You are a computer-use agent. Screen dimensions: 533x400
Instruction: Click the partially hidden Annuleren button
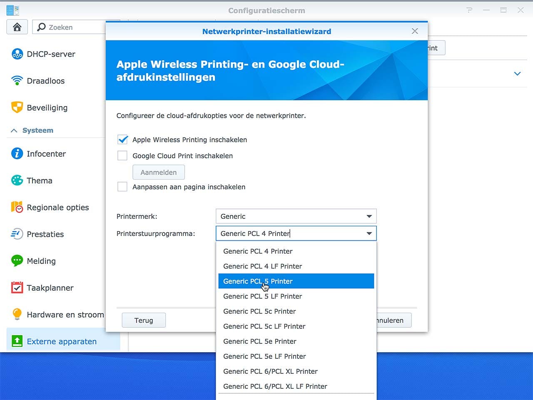click(x=394, y=320)
